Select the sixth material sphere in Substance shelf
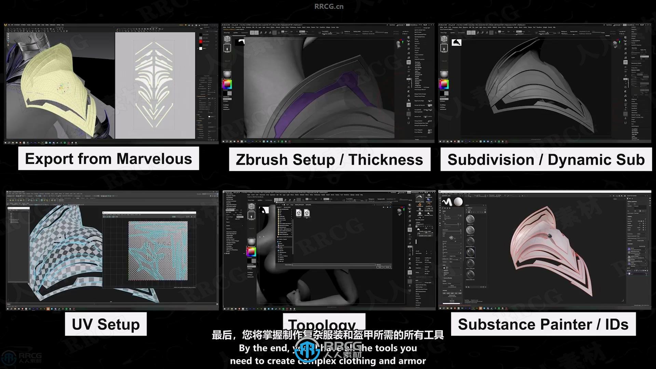656x369 pixels. click(x=470, y=274)
